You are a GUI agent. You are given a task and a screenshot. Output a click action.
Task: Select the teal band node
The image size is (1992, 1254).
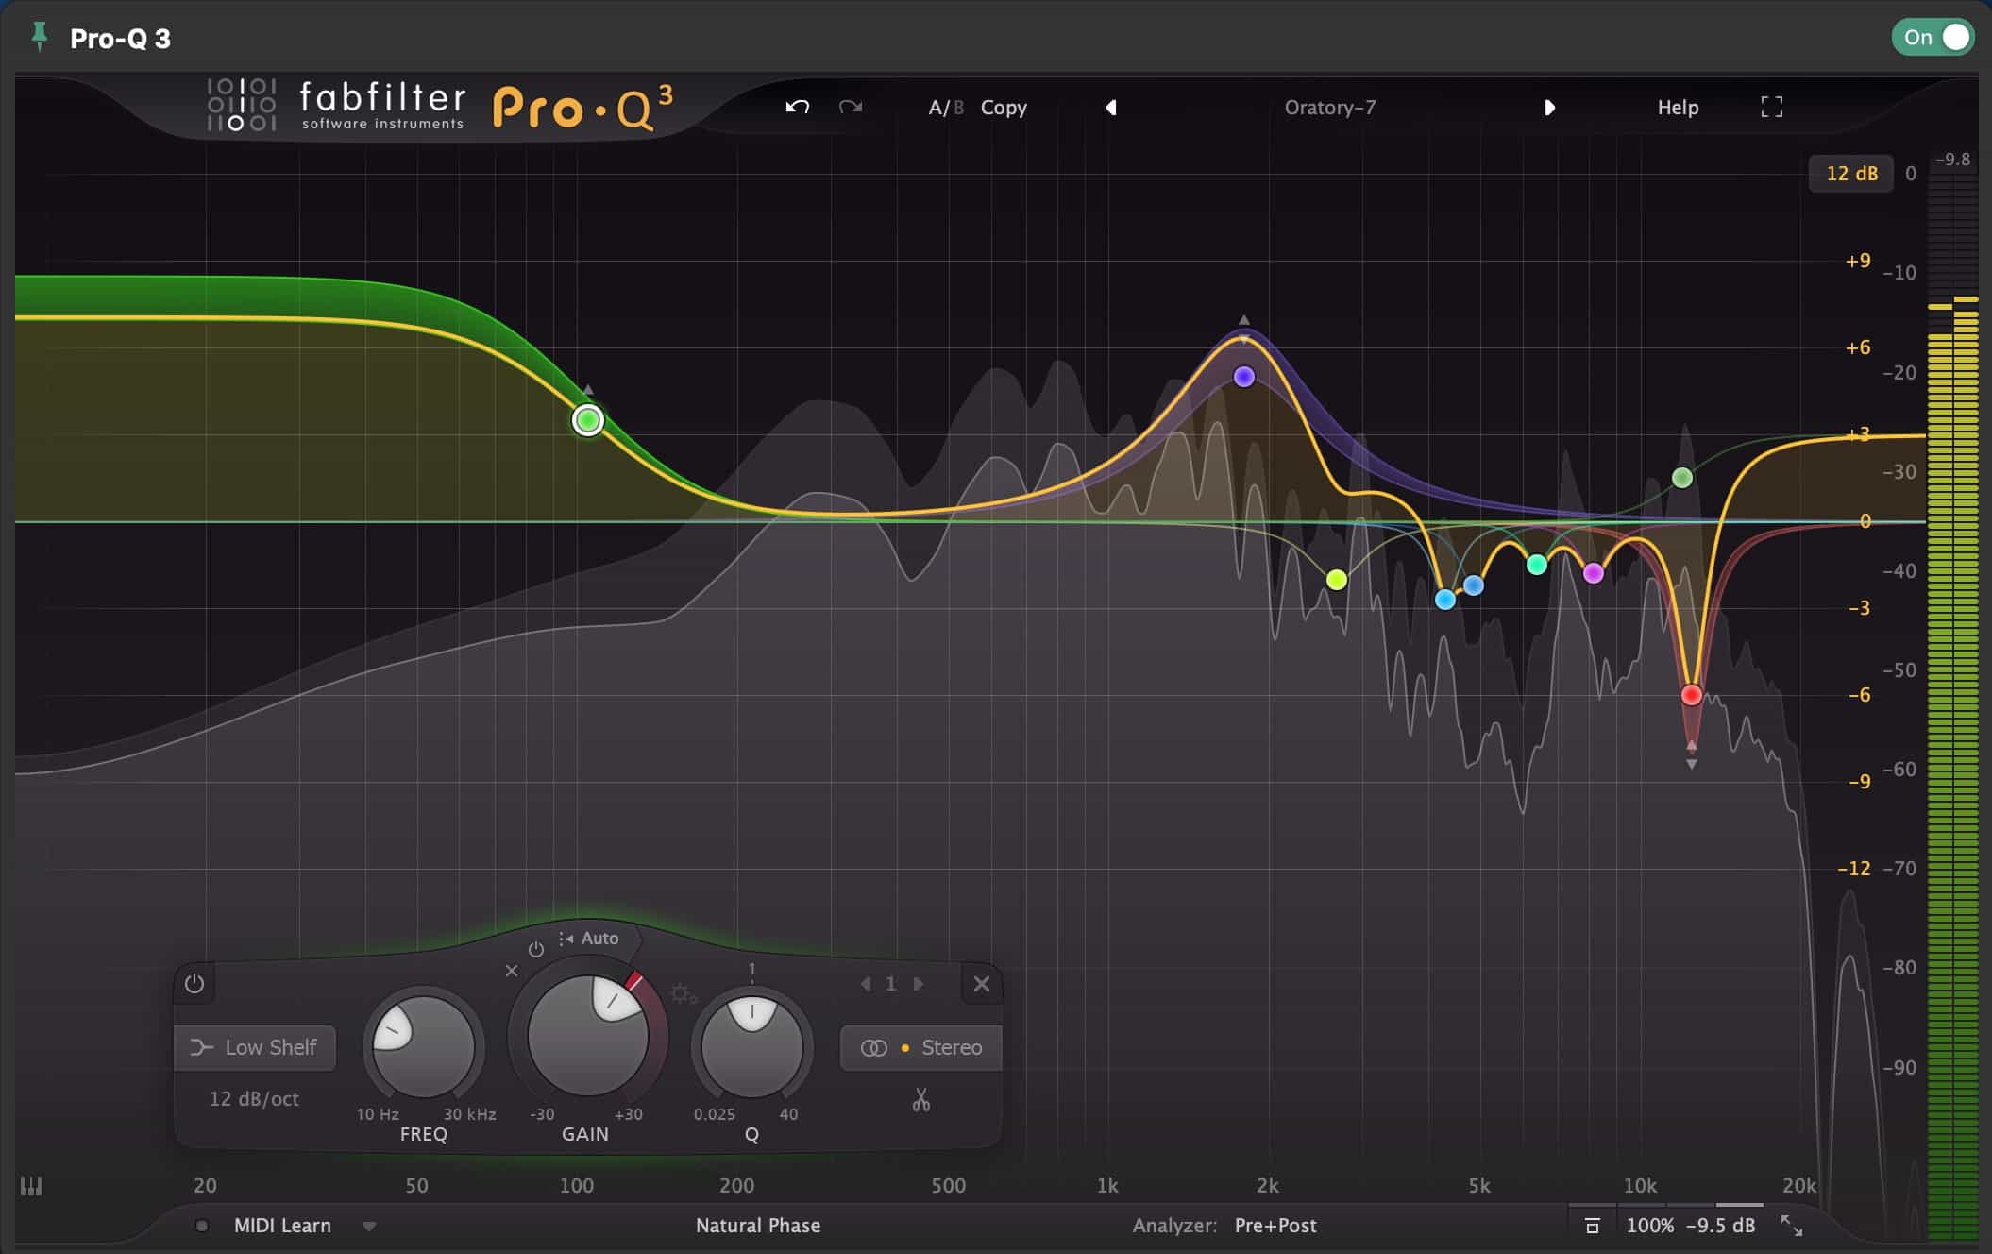[x=1537, y=565]
